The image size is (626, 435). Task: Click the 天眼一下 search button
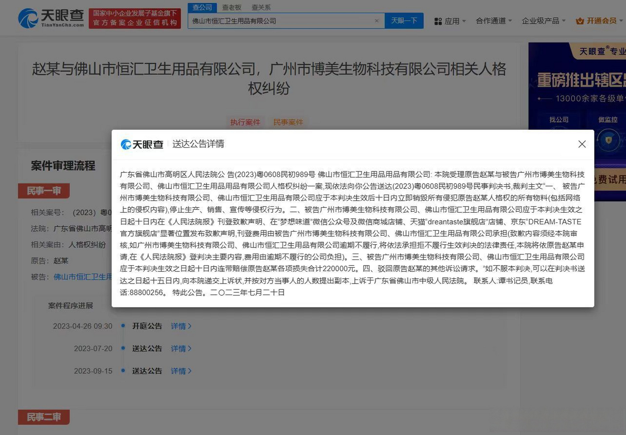[x=404, y=21]
